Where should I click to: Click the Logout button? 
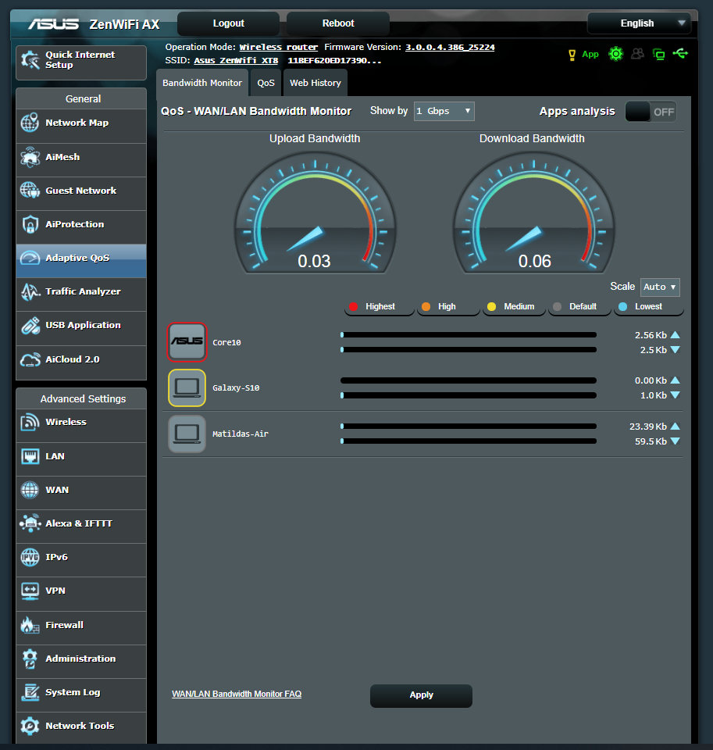(x=229, y=23)
